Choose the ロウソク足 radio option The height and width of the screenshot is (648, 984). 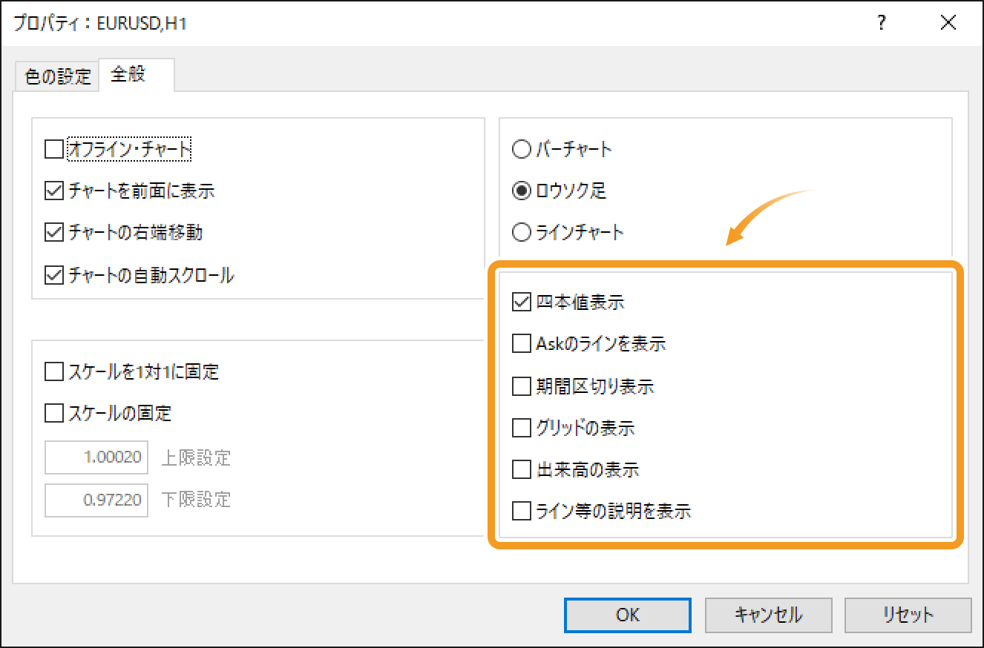tap(522, 191)
